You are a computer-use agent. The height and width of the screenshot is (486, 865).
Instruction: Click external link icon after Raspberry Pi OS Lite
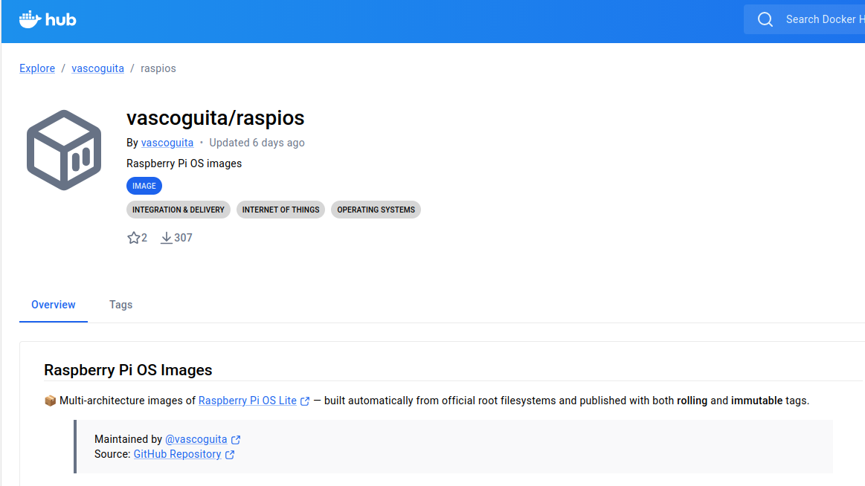305,401
